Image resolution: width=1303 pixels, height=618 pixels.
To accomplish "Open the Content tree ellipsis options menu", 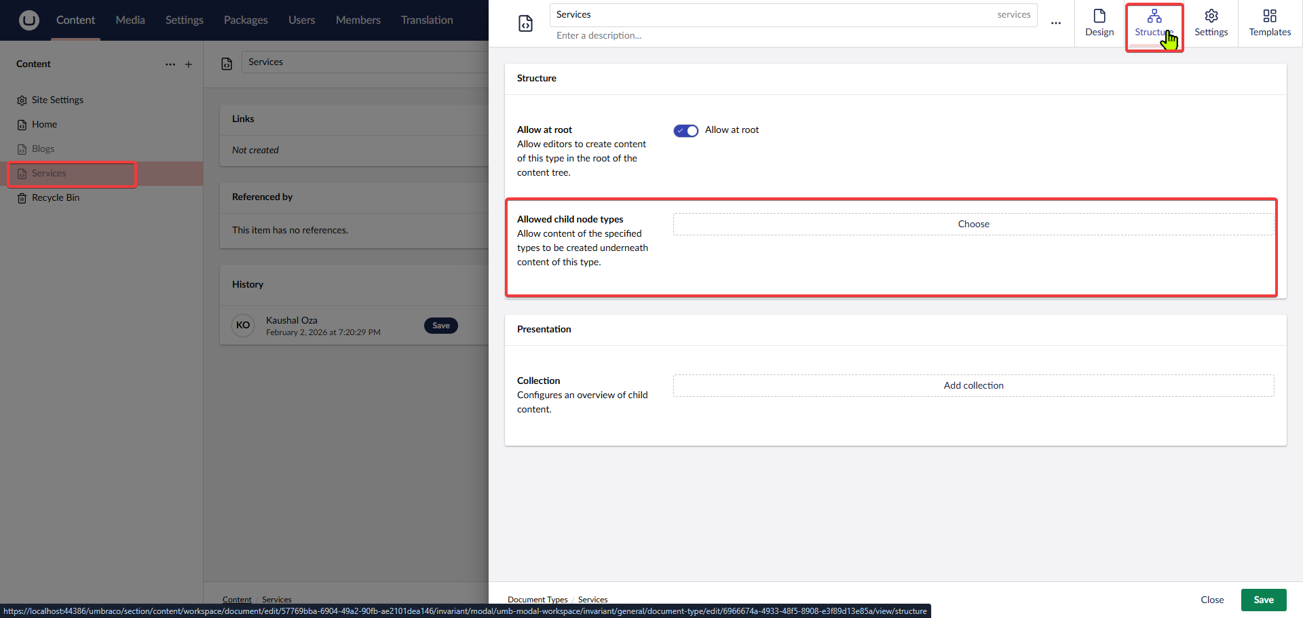I will click(170, 64).
